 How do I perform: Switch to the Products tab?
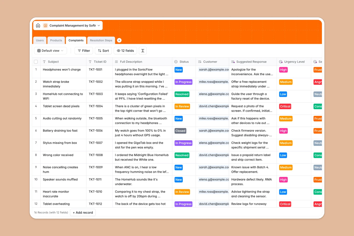(x=56, y=40)
